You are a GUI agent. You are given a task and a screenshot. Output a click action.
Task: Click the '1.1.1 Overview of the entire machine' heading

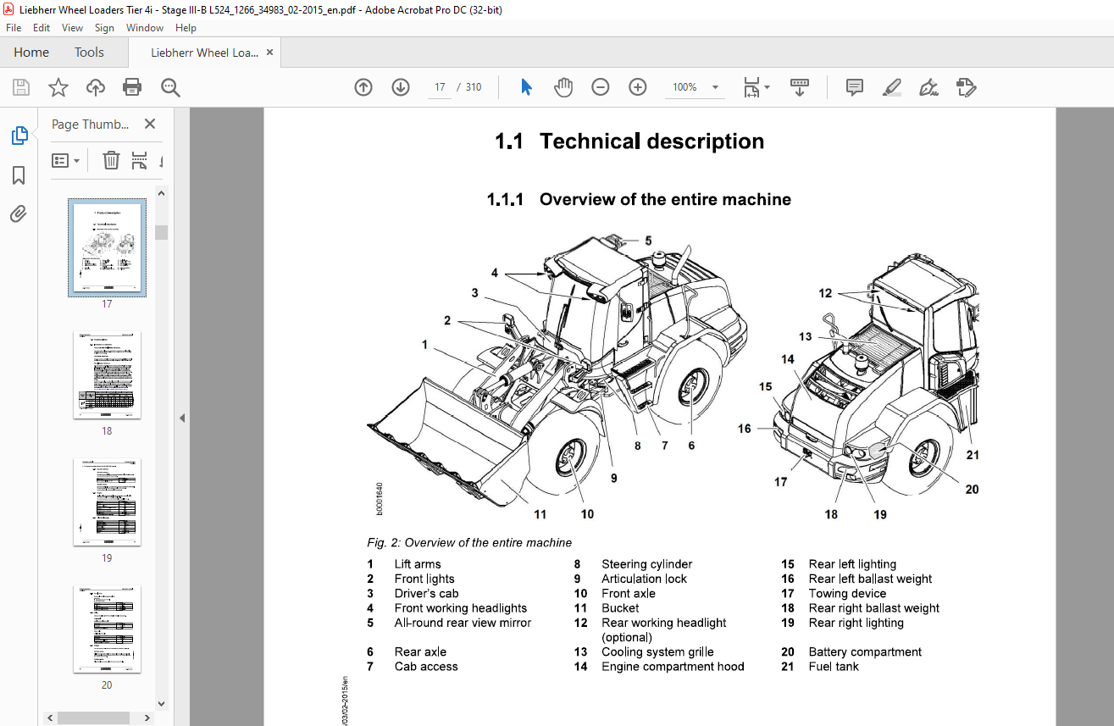639,200
